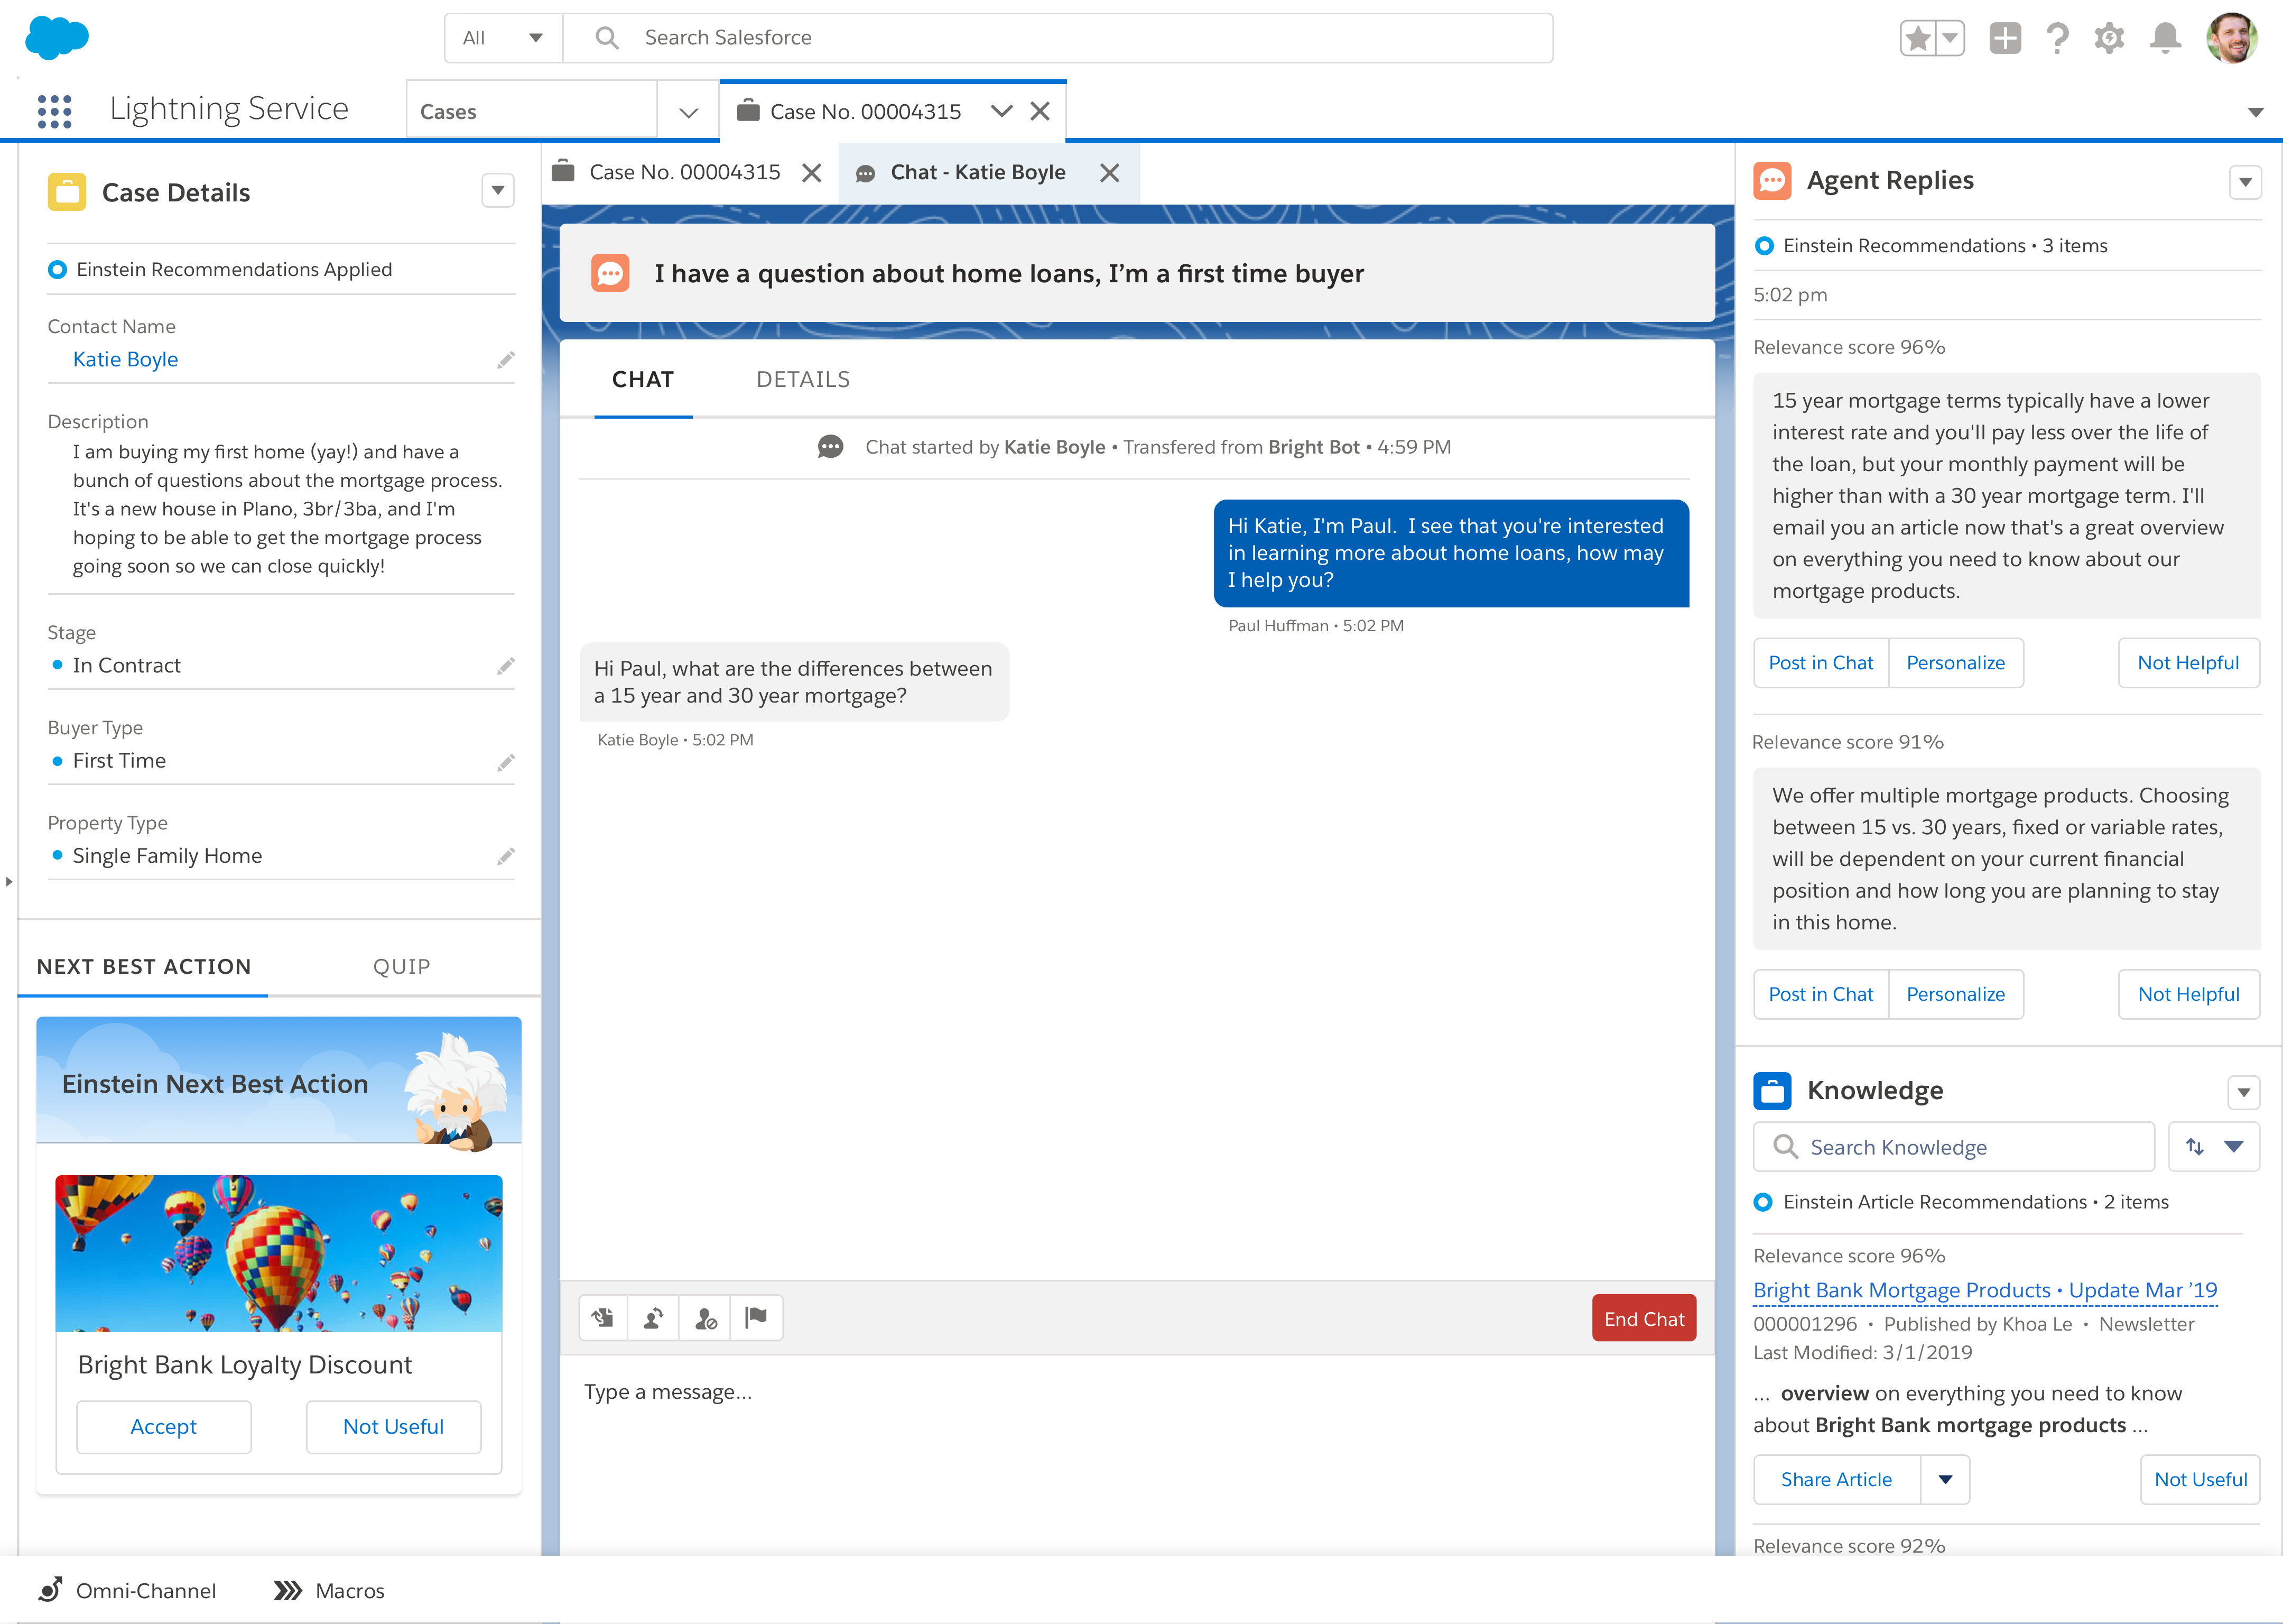This screenshot has width=2283, height=1624.
Task: Click the transfer chat to agent icon
Action: [654, 1318]
